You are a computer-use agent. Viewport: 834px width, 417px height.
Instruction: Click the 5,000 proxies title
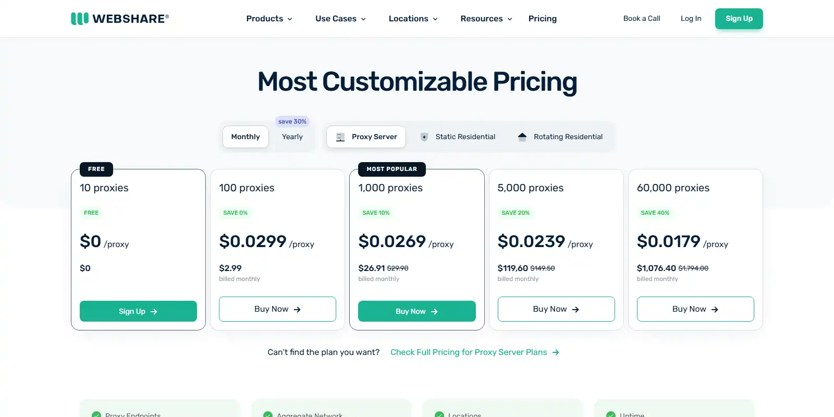(531, 188)
